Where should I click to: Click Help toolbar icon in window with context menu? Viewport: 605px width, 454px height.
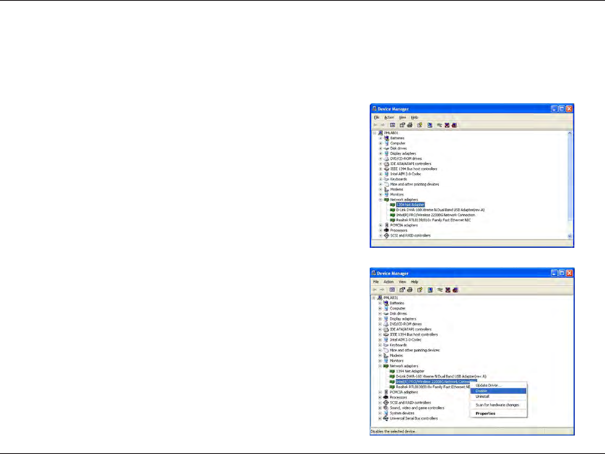[420, 290]
